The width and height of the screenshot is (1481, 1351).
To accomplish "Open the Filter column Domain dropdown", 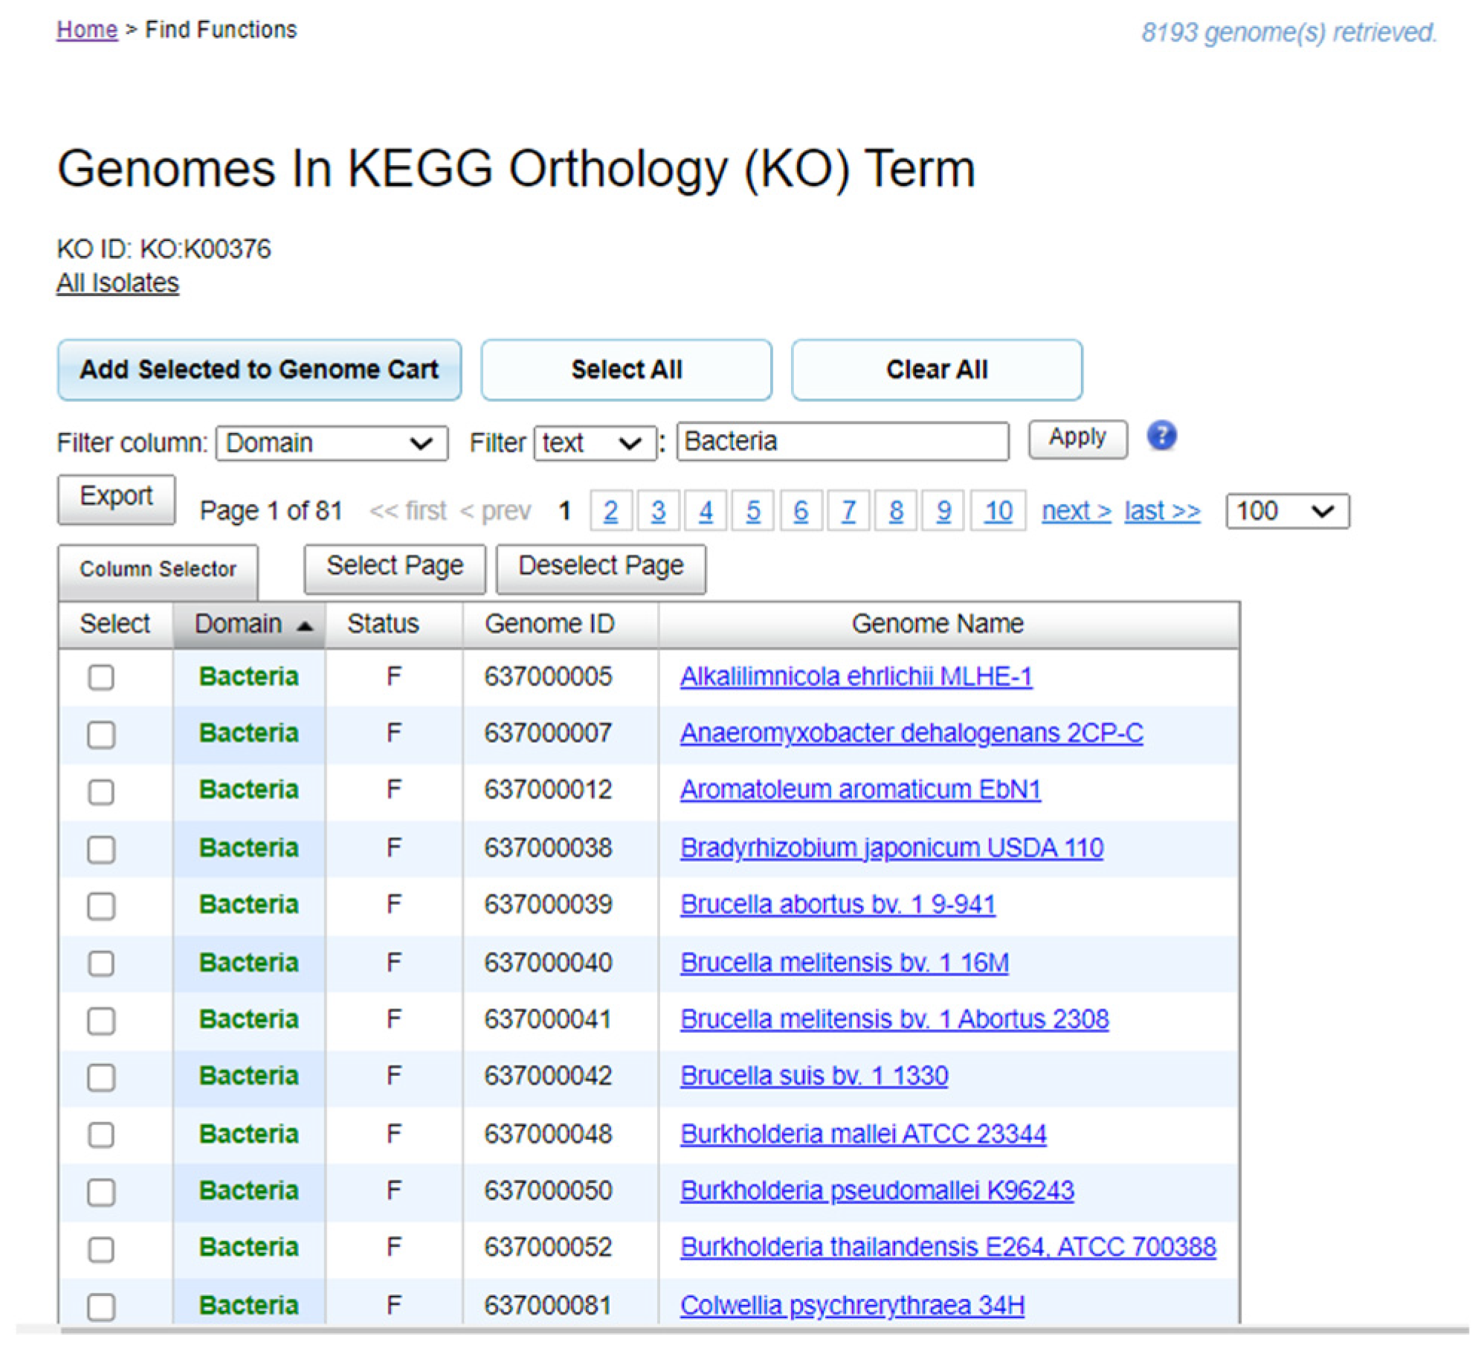I will (332, 443).
